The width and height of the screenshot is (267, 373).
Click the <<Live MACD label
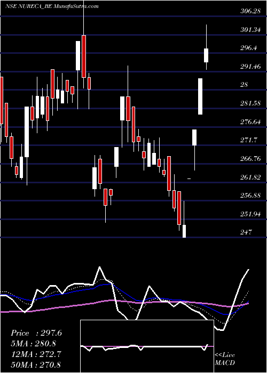pyautogui.click(x=225, y=359)
